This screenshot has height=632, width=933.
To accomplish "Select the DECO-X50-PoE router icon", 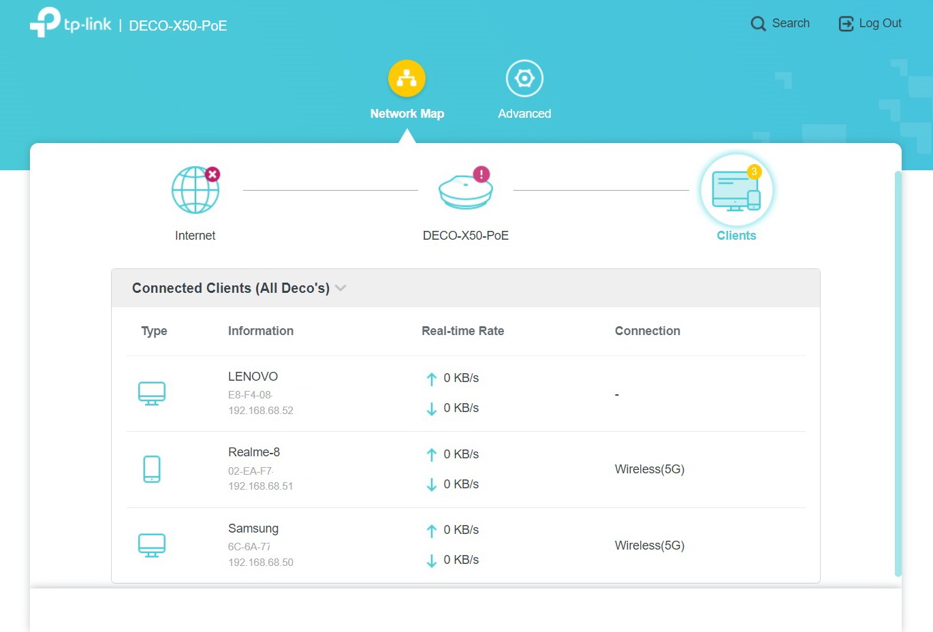I will pyautogui.click(x=465, y=191).
